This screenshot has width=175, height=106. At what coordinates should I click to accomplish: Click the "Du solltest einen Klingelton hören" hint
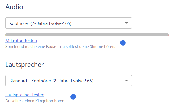(x=35, y=101)
